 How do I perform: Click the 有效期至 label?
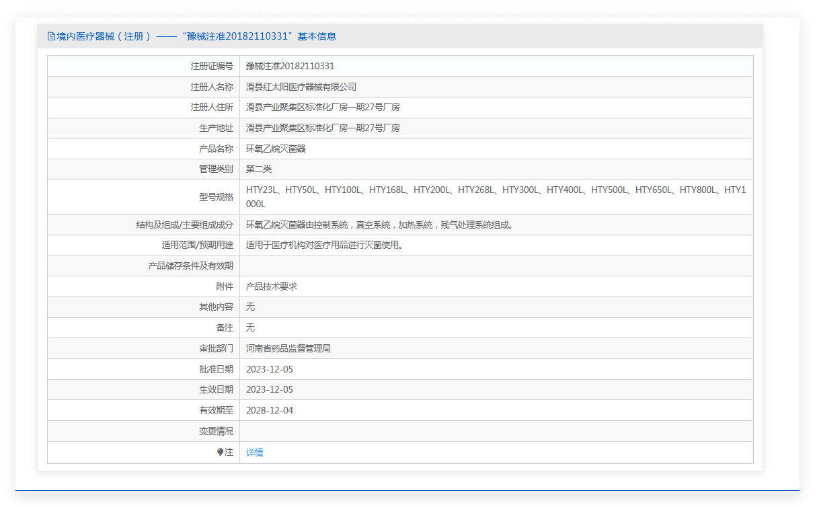216,410
